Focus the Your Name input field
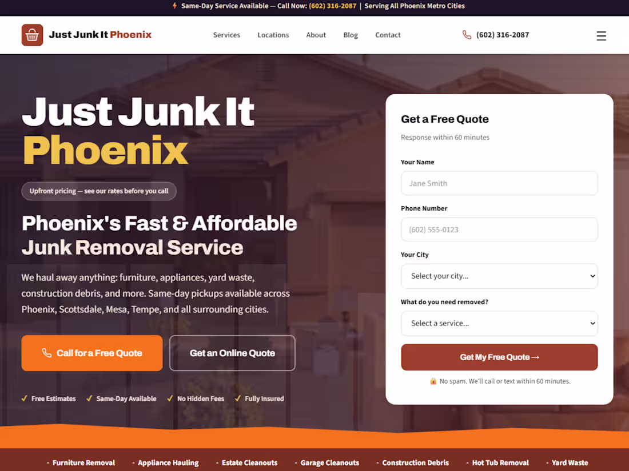The image size is (629, 471). tap(499, 183)
